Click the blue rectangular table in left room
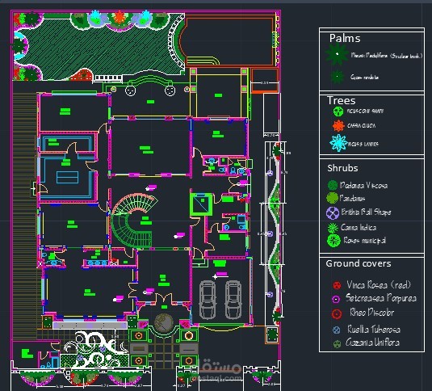 67,178
